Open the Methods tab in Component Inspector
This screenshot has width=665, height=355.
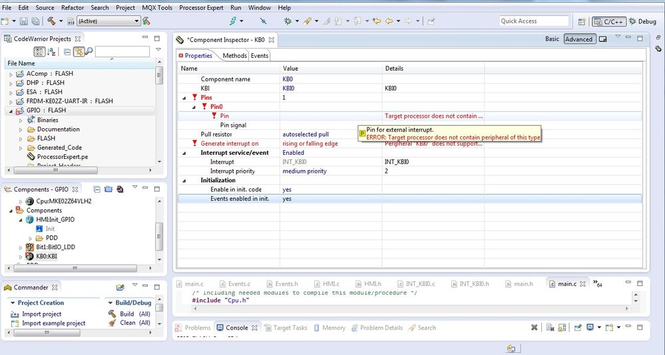[234, 55]
